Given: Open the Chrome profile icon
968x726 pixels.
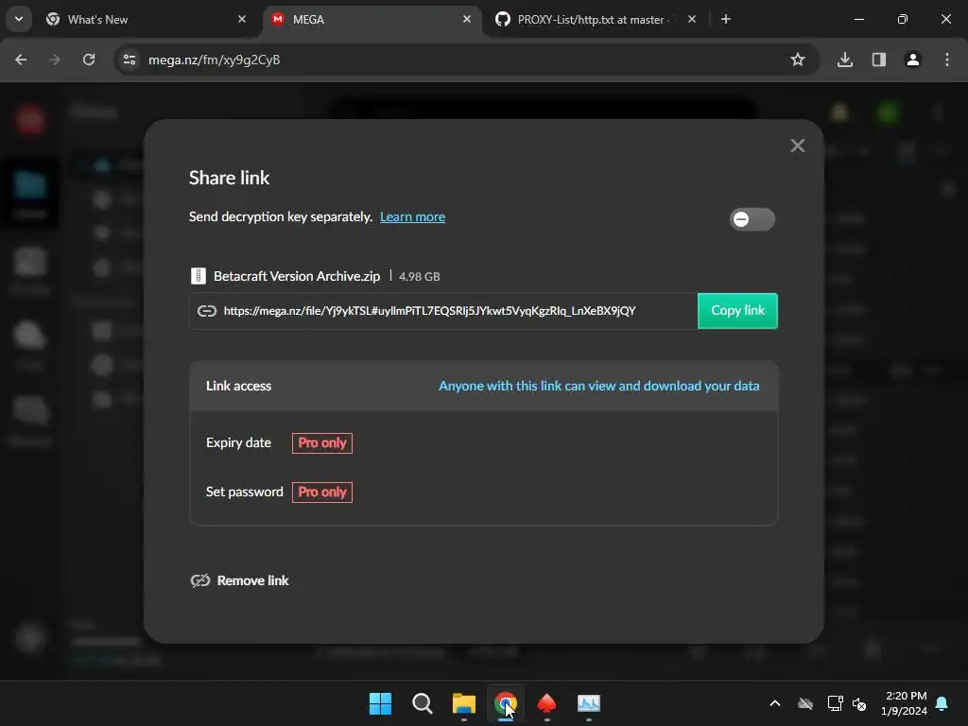Looking at the screenshot, I should coord(913,60).
